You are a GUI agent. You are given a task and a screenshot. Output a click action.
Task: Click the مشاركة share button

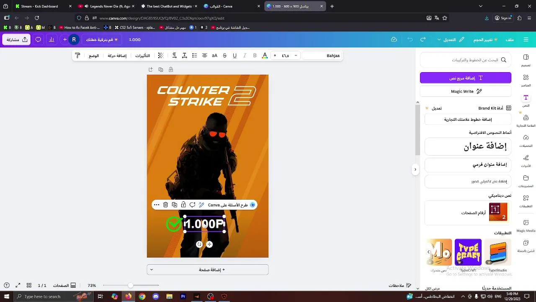coord(17,39)
